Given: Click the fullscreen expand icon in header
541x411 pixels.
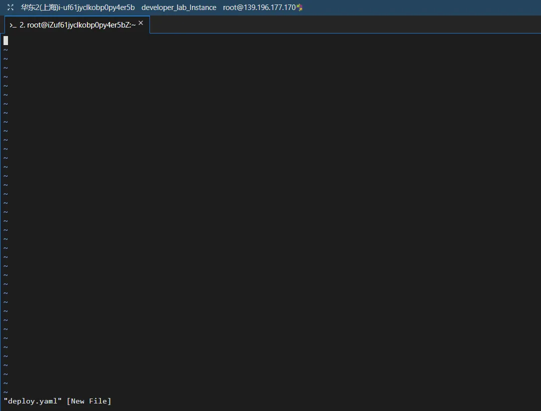Looking at the screenshot, I should 10,7.
